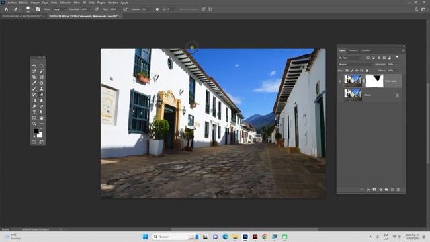
Task: Select the Rectangle shape tool
Action: (34, 118)
